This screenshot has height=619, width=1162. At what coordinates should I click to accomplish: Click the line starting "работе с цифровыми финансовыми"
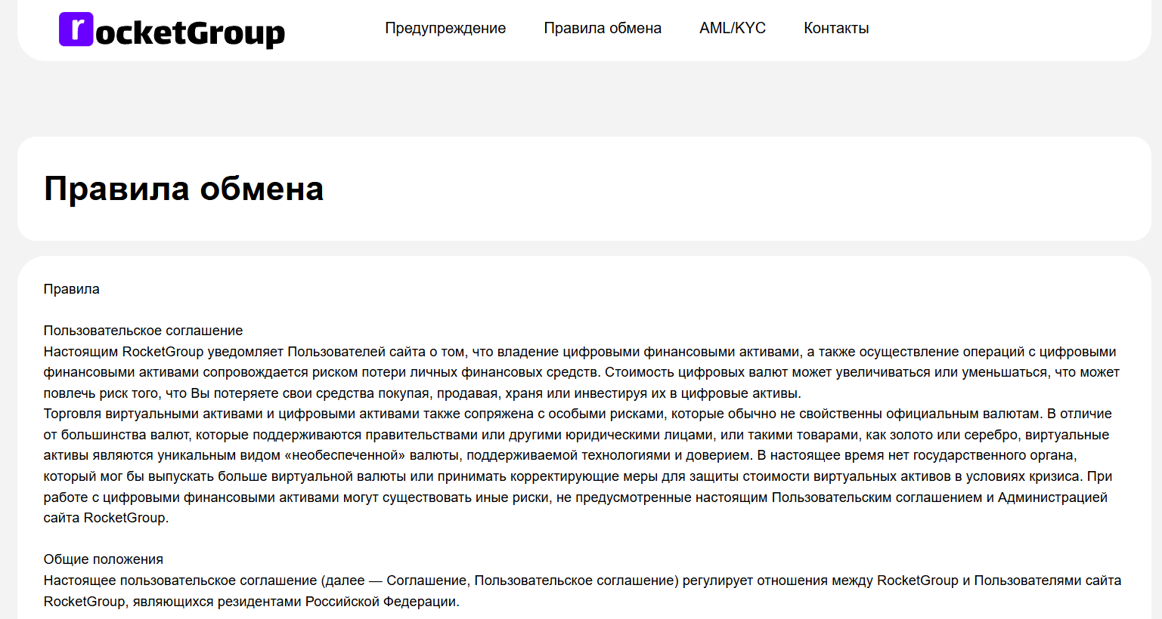click(575, 497)
